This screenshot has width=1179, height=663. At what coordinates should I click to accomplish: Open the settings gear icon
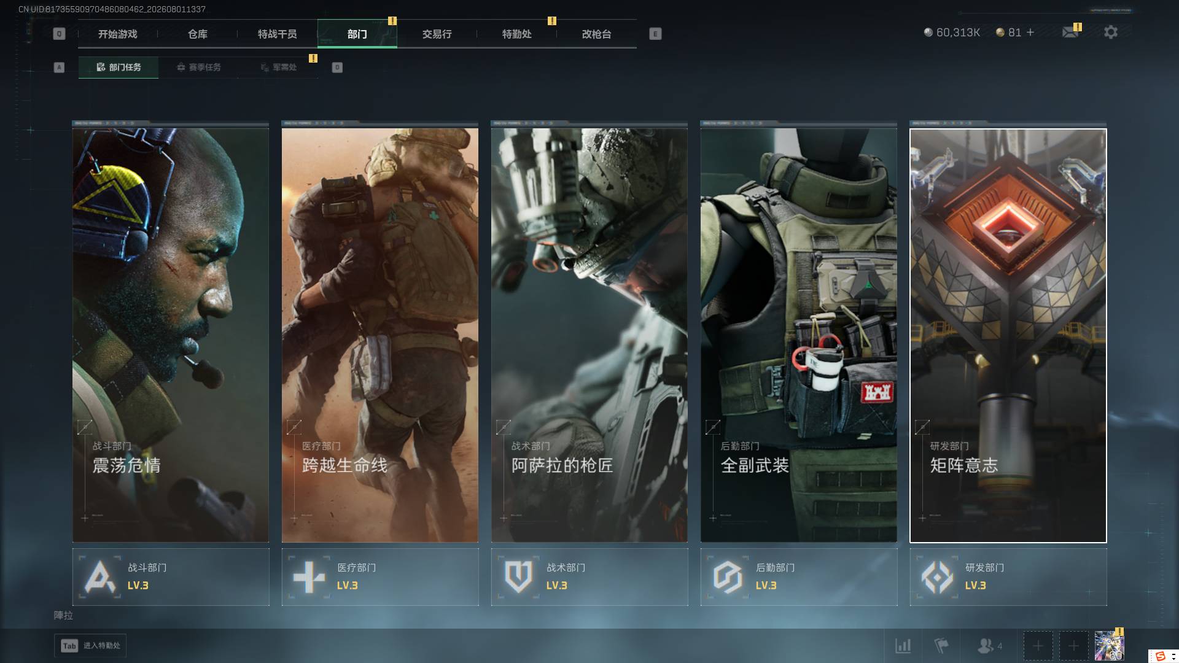[x=1111, y=32]
